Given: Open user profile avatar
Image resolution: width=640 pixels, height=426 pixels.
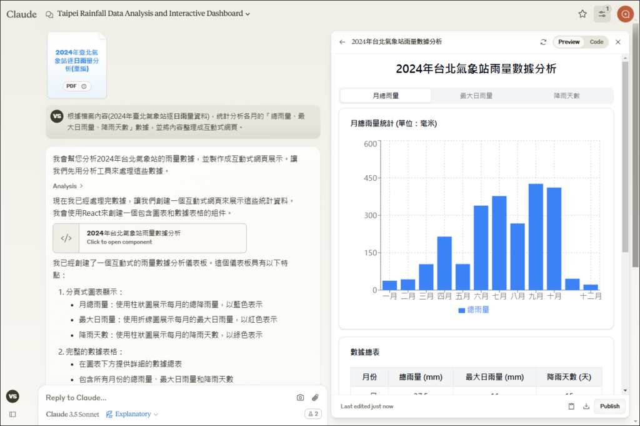Looking at the screenshot, I should coord(625,14).
